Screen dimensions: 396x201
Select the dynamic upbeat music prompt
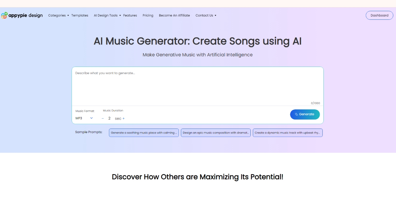(x=287, y=132)
